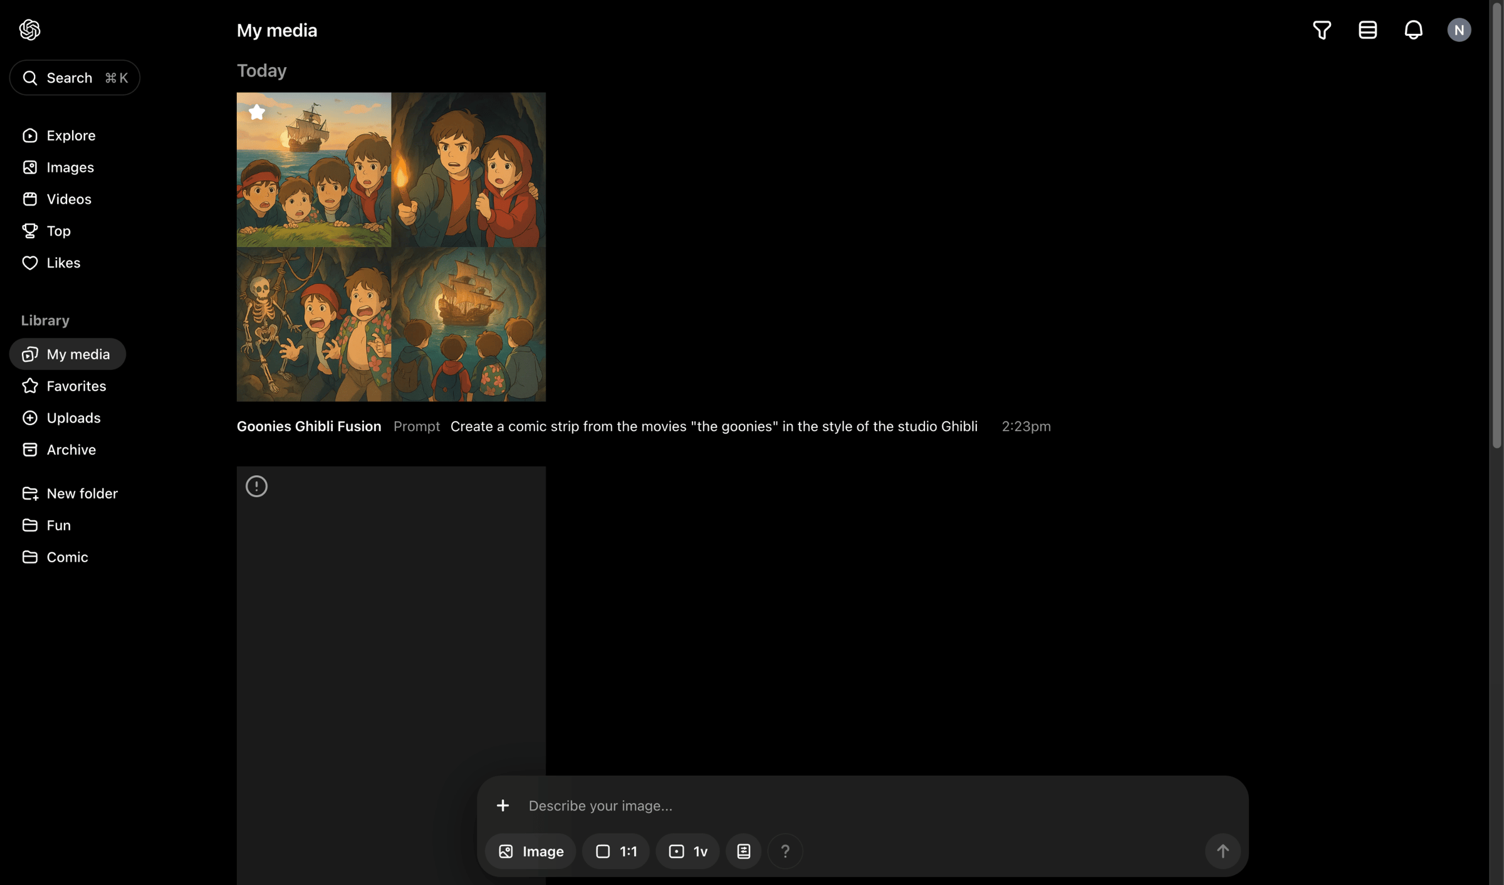Screen dimensions: 1504x885
Task: Open the skeleton scene thumbnail
Action: pos(314,325)
